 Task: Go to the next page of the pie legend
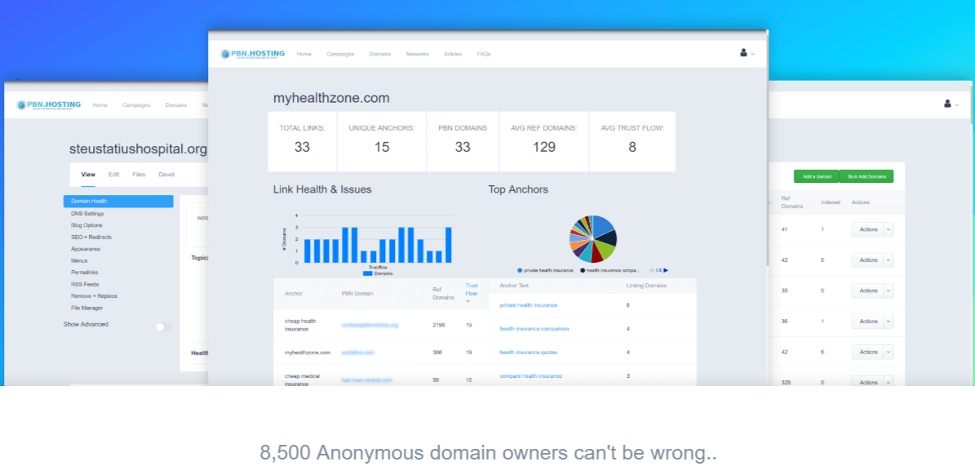(x=666, y=270)
